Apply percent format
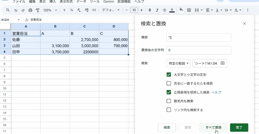 click(x=72, y=10)
